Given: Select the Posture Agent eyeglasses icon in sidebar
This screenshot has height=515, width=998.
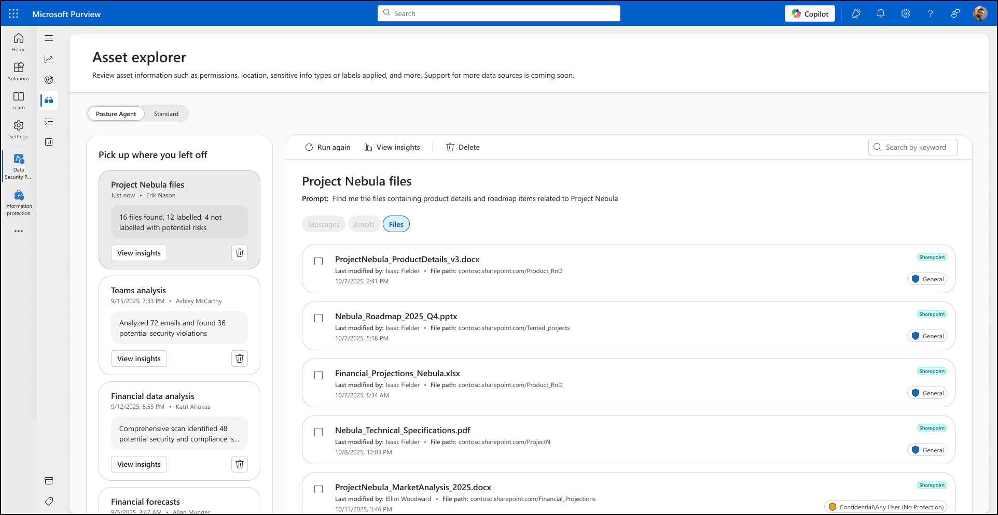Looking at the screenshot, I should pyautogui.click(x=49, y=101).
